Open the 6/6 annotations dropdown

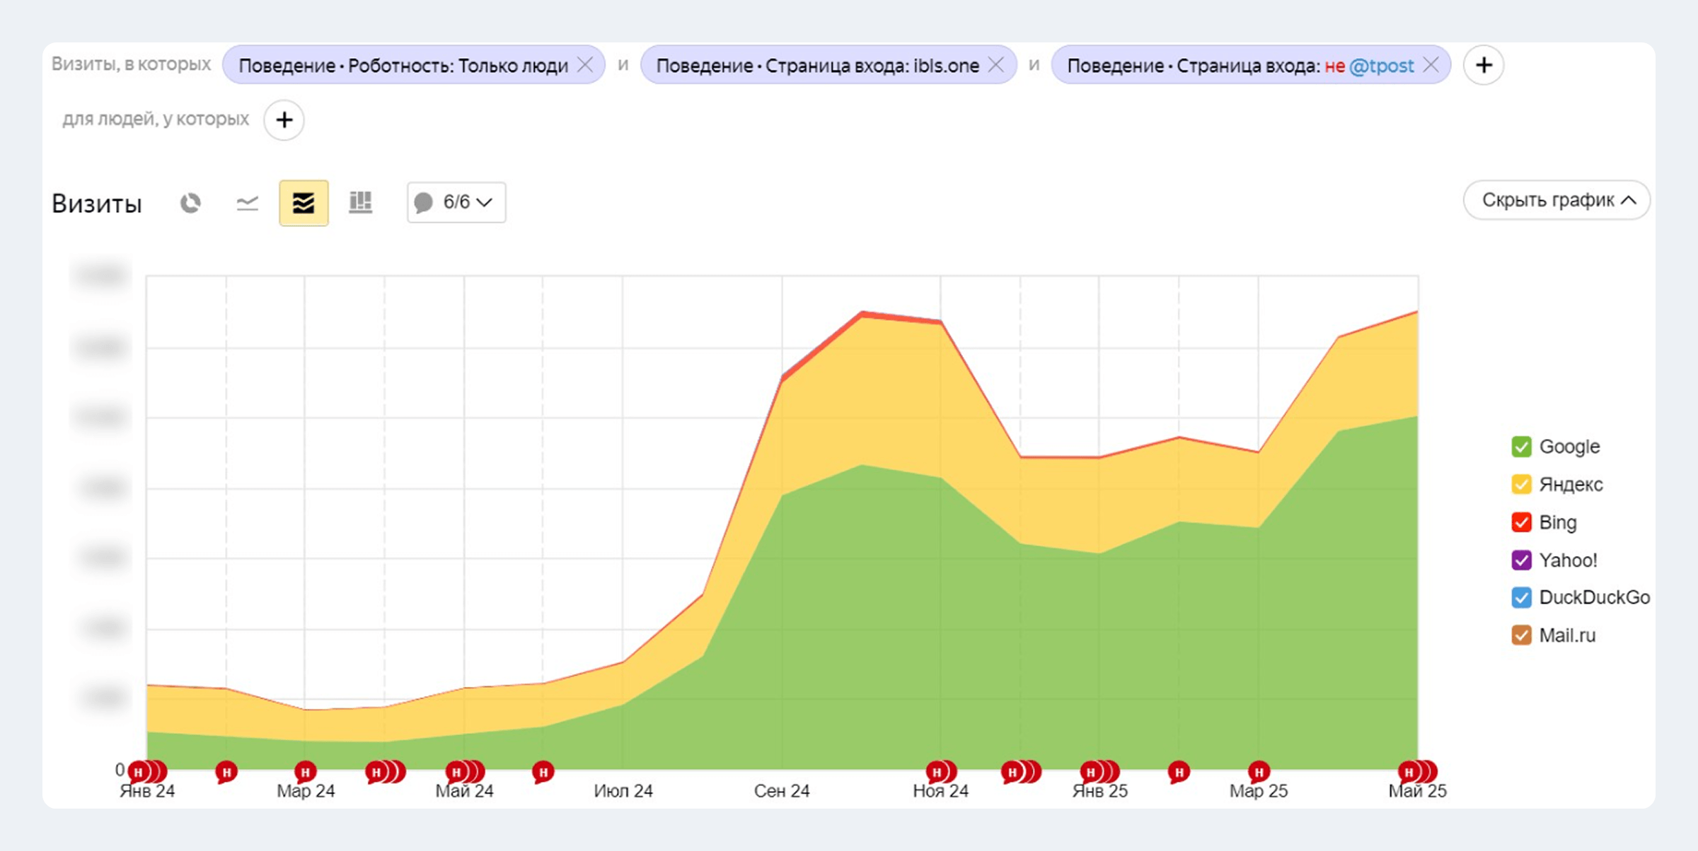point(456,203)
